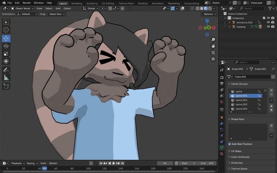Select the Move tool in toolbar

pyautogui.click(x=6, y=38)
